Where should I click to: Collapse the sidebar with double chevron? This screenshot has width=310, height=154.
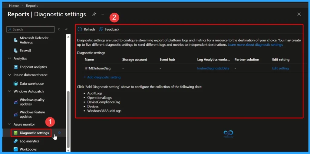66,29
